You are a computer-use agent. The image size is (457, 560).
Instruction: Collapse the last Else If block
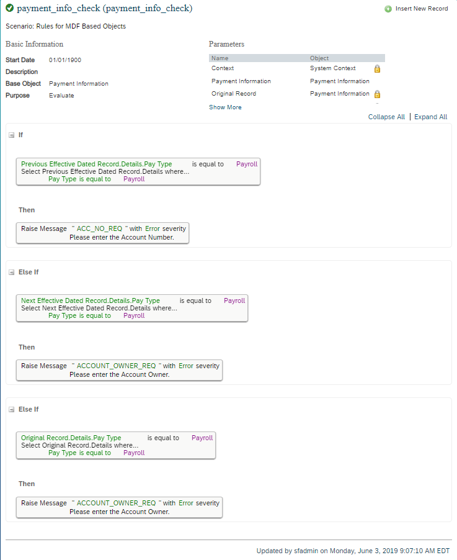(11, 409)
